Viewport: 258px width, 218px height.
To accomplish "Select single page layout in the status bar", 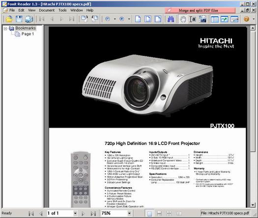I will [149, 214].
